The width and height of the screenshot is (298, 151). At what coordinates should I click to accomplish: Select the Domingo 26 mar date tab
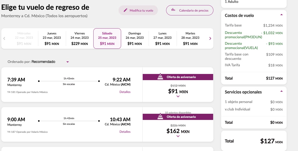(135, 39)
